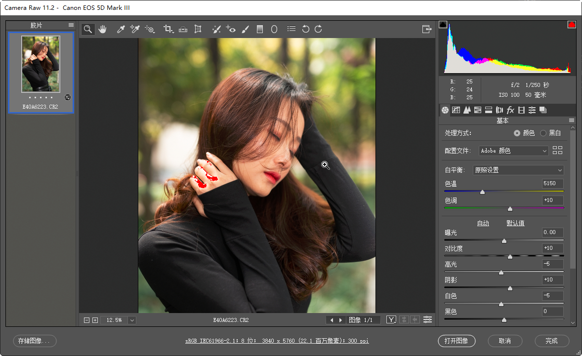Toggle full screen mode icon
The image size is (582, 356).
point(427,29)
